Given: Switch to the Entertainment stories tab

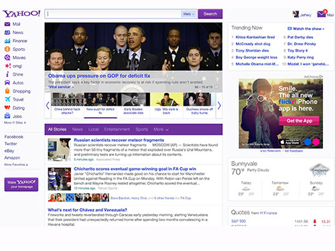Looking at the screenshot, I should (x=117, y=129).
